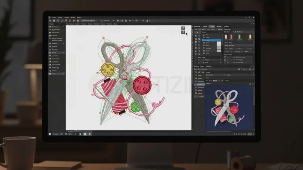
Task: Click the upper square icon in canvas corner
Action: coord(183,28)
